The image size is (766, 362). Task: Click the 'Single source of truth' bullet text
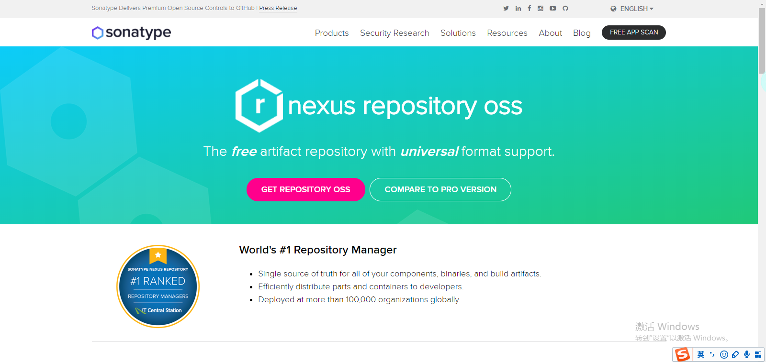[x=400, y=274]
